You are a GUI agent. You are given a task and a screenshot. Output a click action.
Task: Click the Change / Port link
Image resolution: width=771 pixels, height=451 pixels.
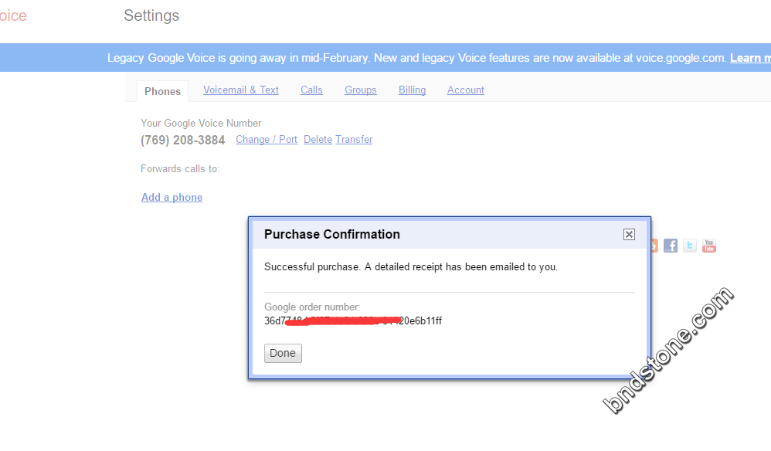267,140
